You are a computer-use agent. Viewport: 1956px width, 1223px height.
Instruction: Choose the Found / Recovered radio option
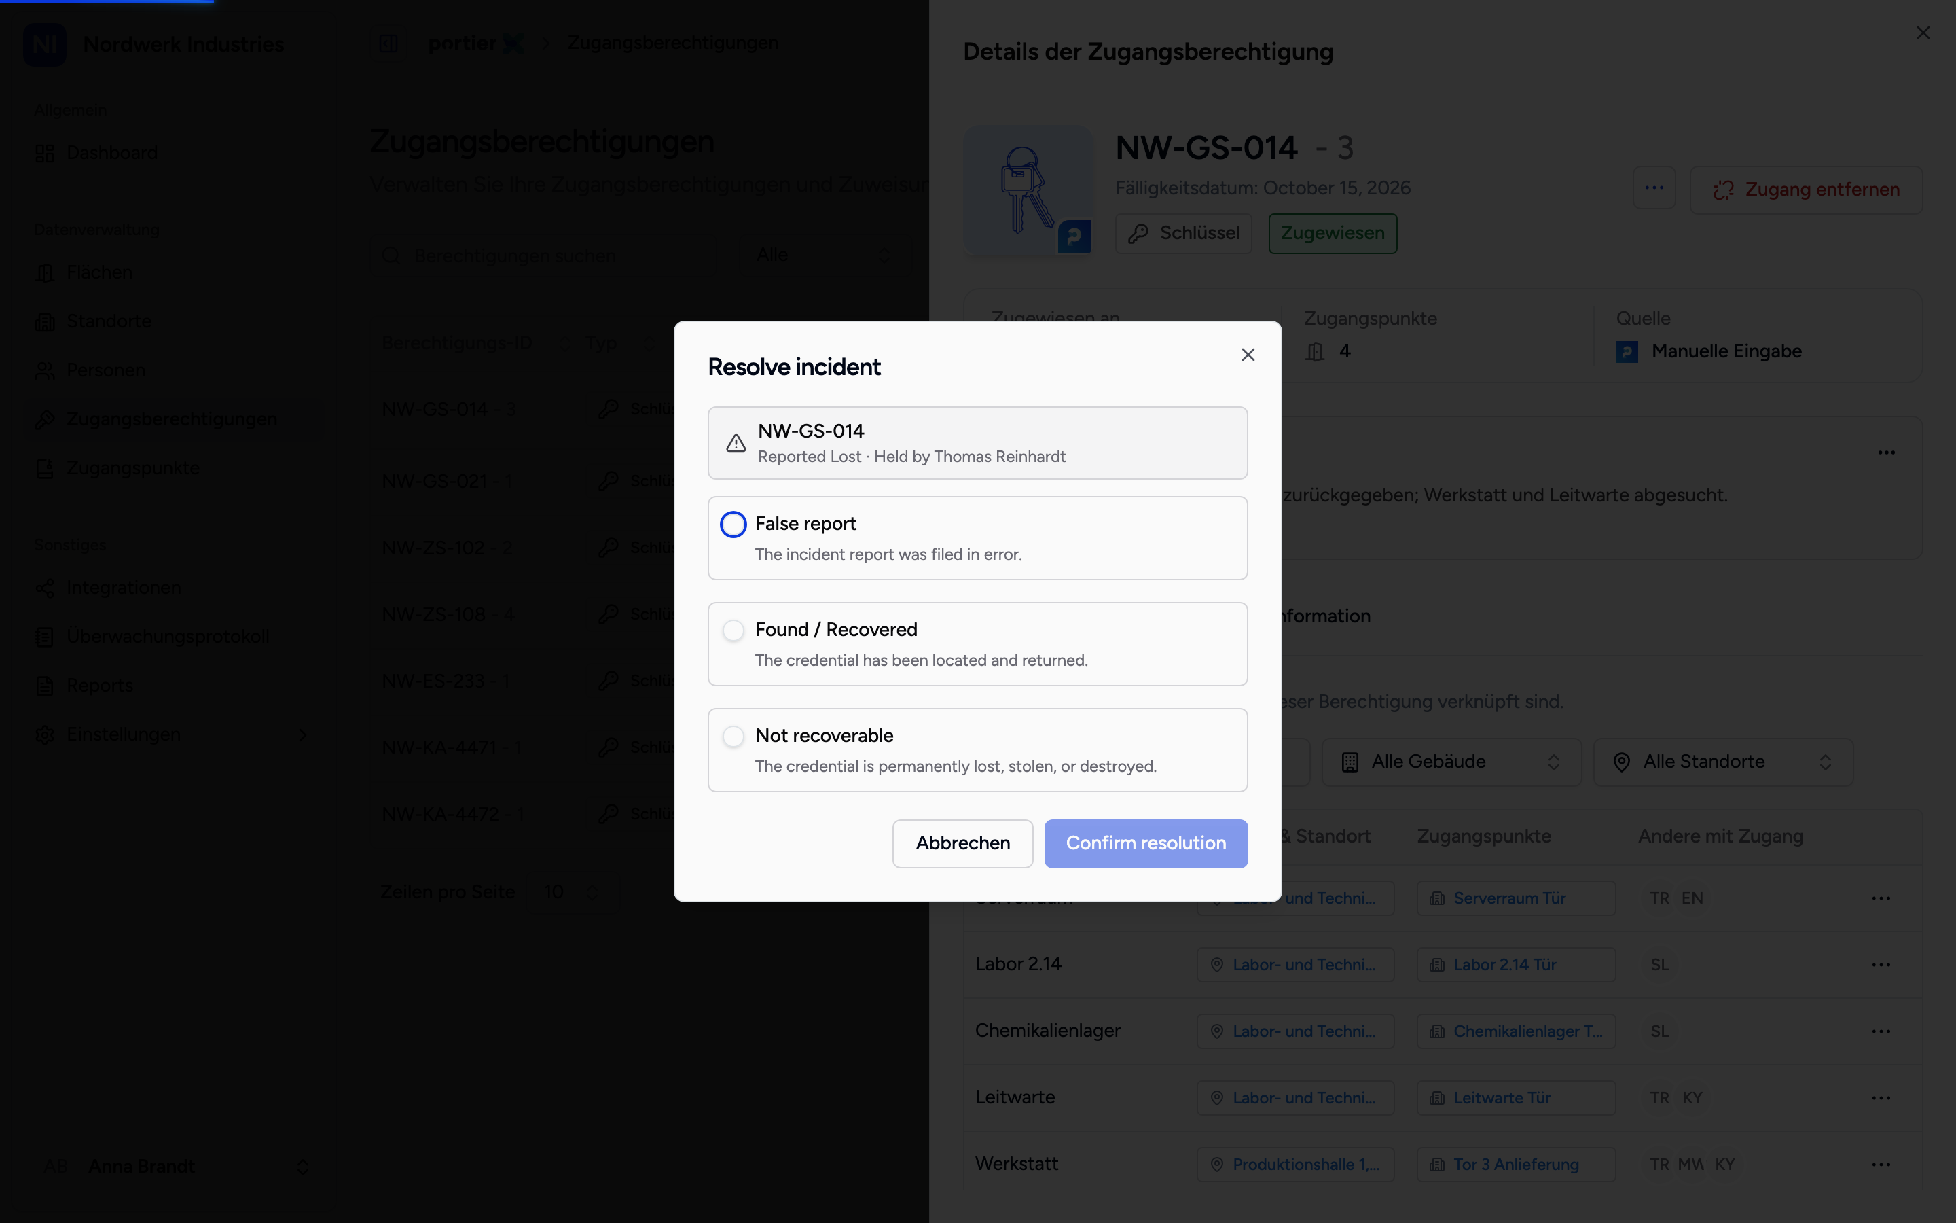733,630
